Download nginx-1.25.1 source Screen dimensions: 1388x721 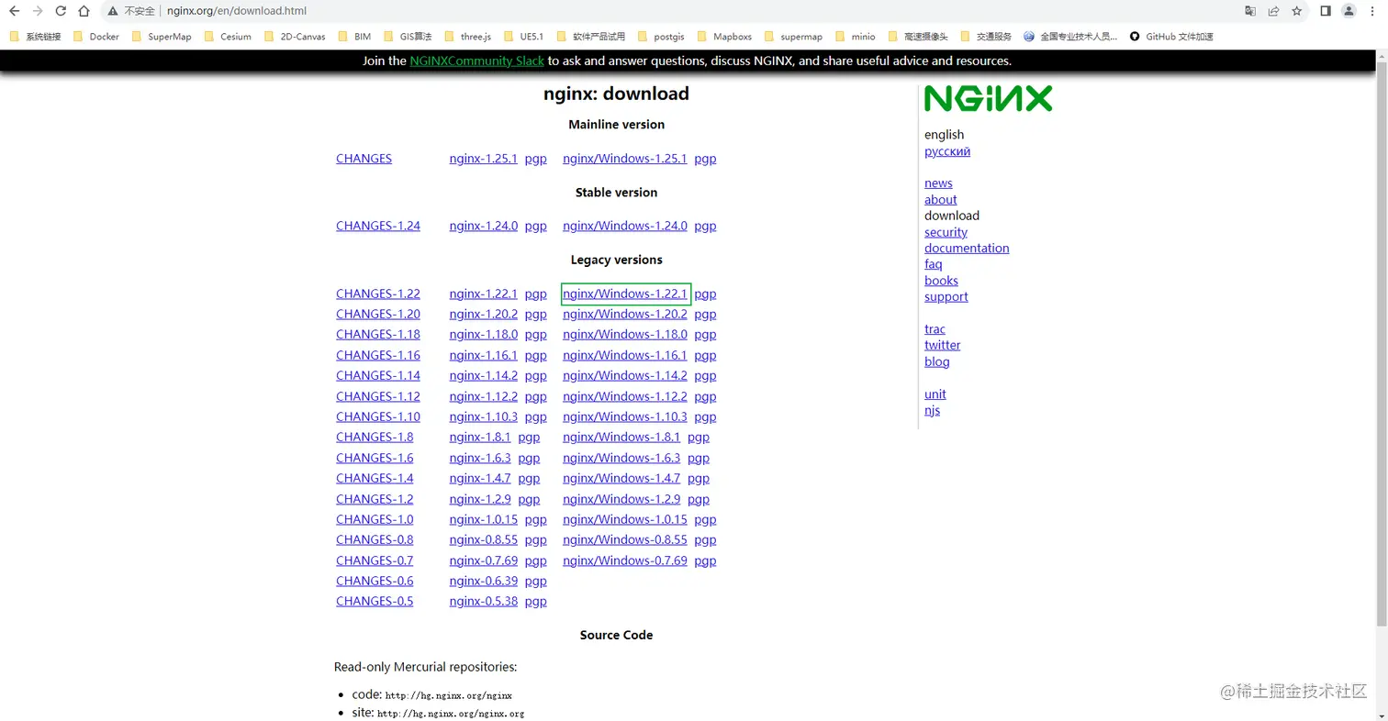(x=483, y=159)
